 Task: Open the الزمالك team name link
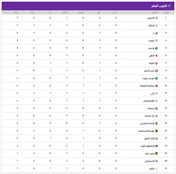click(151, 25)
